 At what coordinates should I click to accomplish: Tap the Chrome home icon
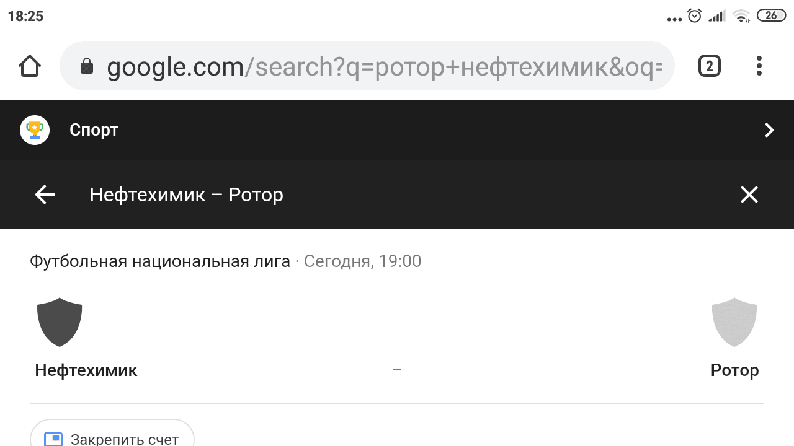(x=30, y=66)
